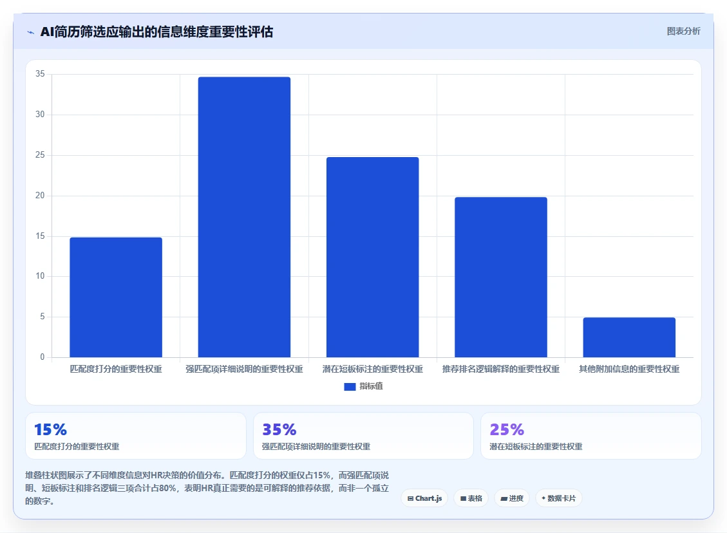Click the y-axis value 35
The width and height of the screenshot is (727, 533).
[41, 73]
